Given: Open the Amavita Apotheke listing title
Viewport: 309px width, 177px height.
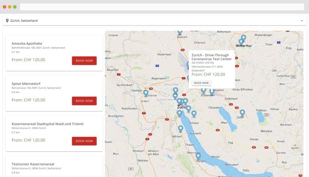Looking at the screenshot, I should tap(27, 44).
